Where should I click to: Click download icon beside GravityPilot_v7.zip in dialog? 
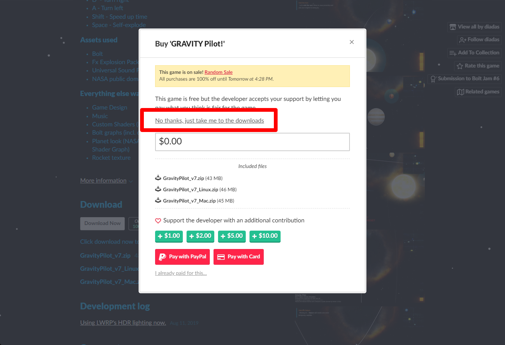(158, 178)
